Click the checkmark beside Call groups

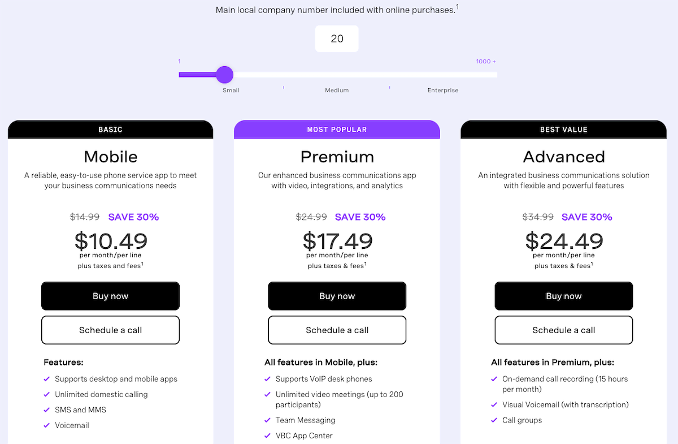coord(494,420)
